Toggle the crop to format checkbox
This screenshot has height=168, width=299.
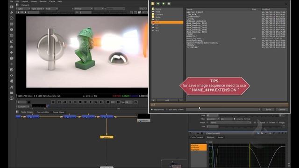click(x=235, y=119)
